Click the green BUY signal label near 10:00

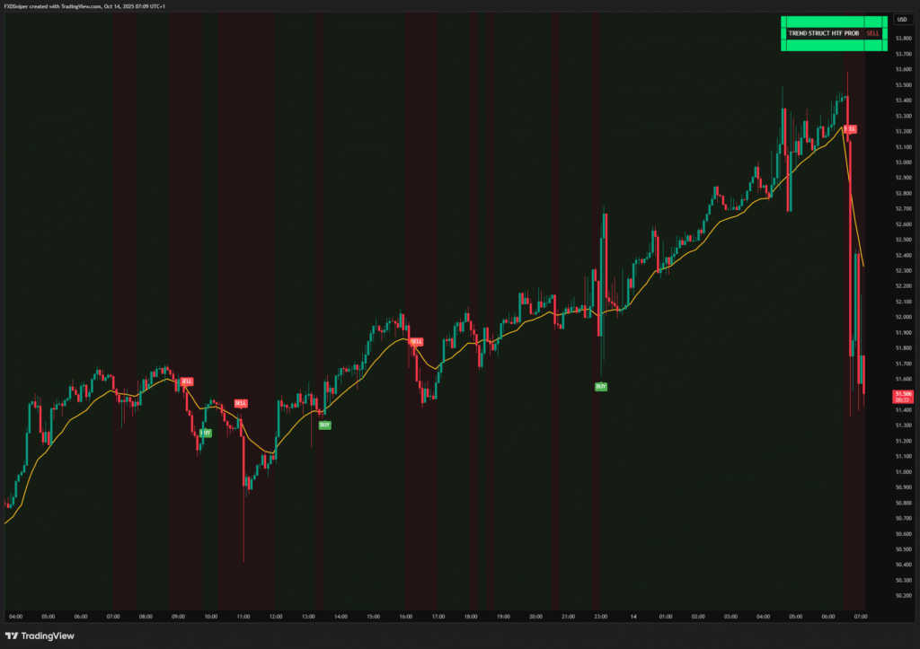coord(206,433)
